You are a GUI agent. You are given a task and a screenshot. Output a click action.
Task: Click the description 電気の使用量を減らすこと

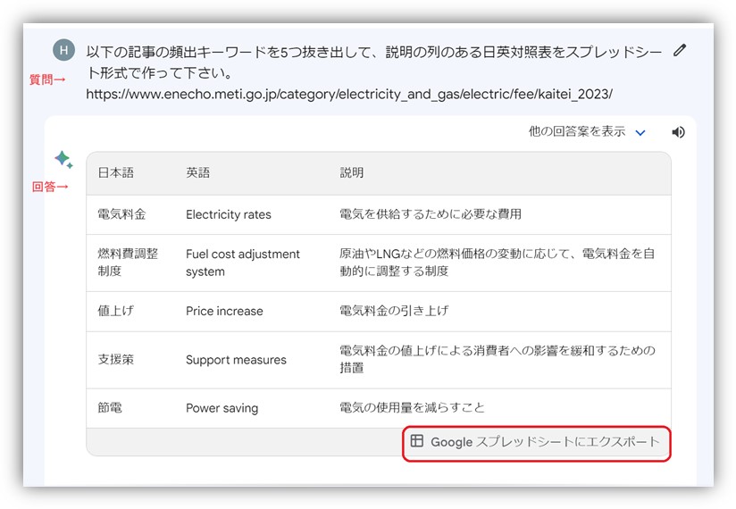point(412,408)
